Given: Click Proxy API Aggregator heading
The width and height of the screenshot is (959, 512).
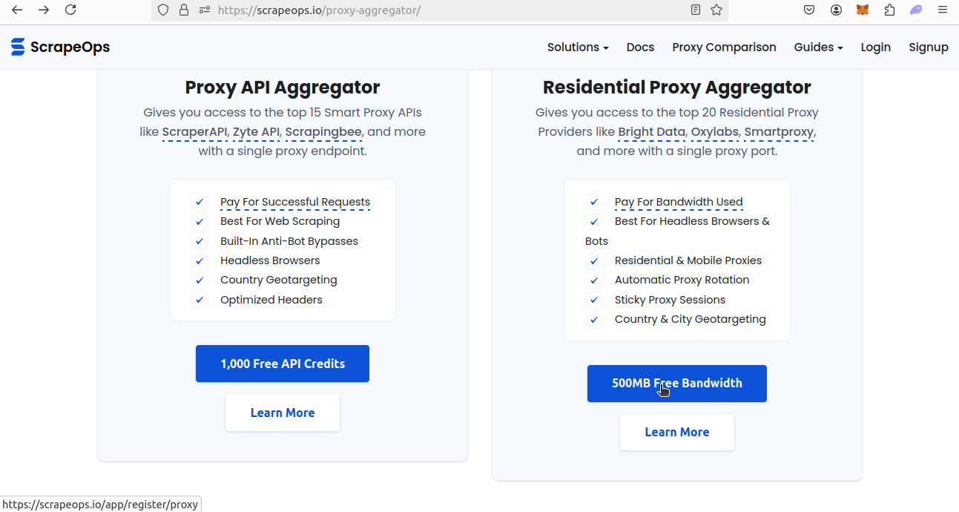Looking at the screenshot, I should pyautogui.click(x=283, y=88).
